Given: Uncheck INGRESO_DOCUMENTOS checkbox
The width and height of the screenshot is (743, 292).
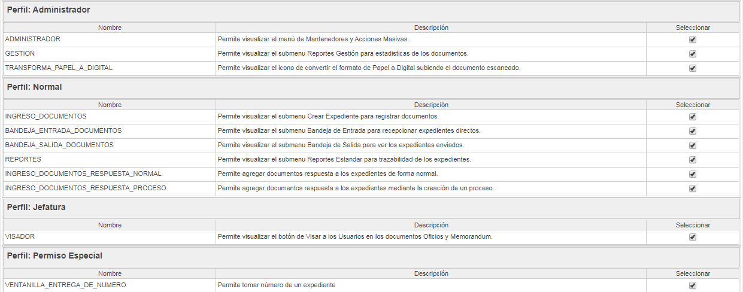Looking at the screenshot, I should (x=693, y=117).
